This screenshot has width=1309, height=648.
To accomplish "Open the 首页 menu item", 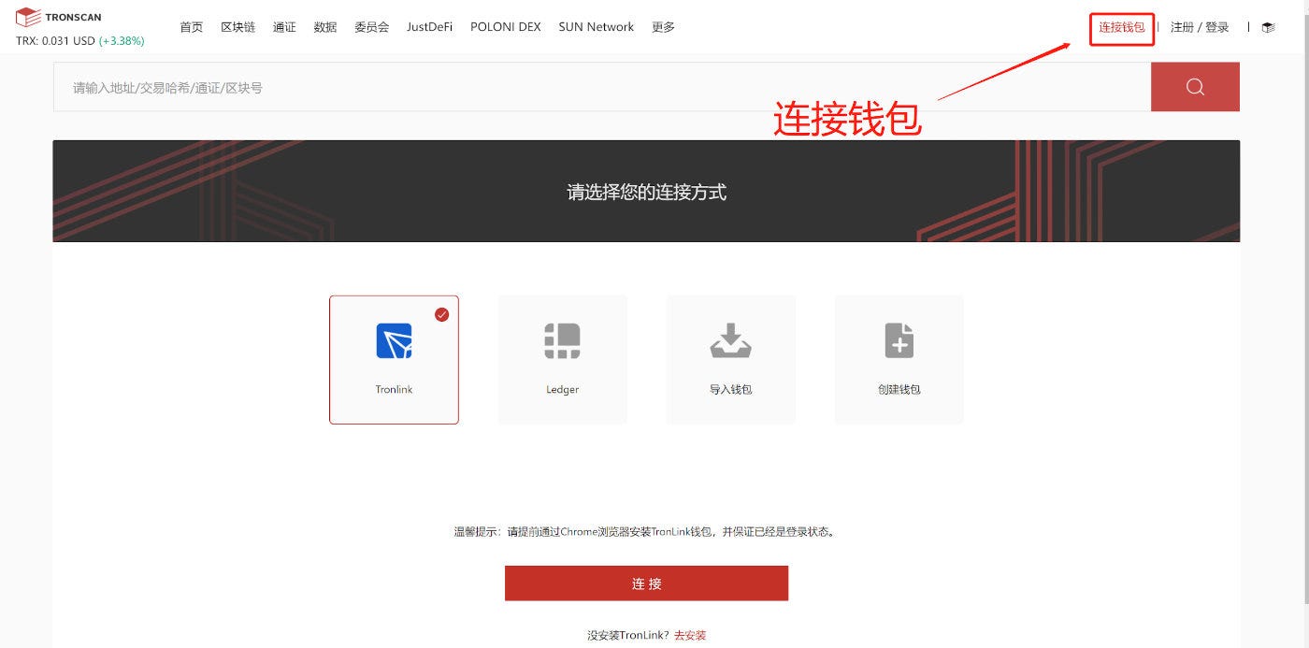I will (x=192, y=27).
